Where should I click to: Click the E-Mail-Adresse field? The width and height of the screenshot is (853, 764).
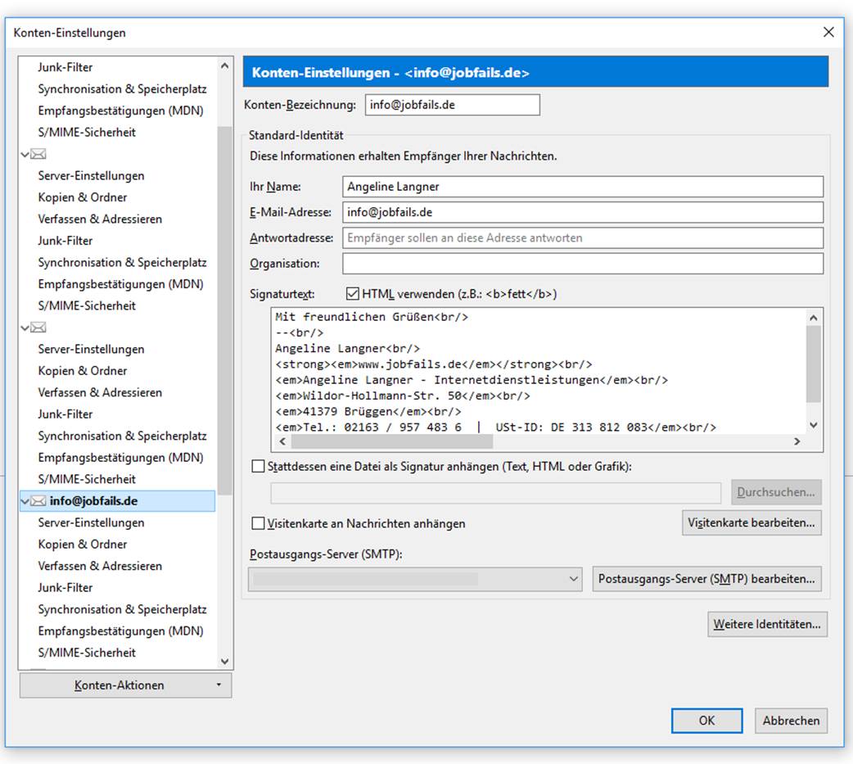[583, 212]
